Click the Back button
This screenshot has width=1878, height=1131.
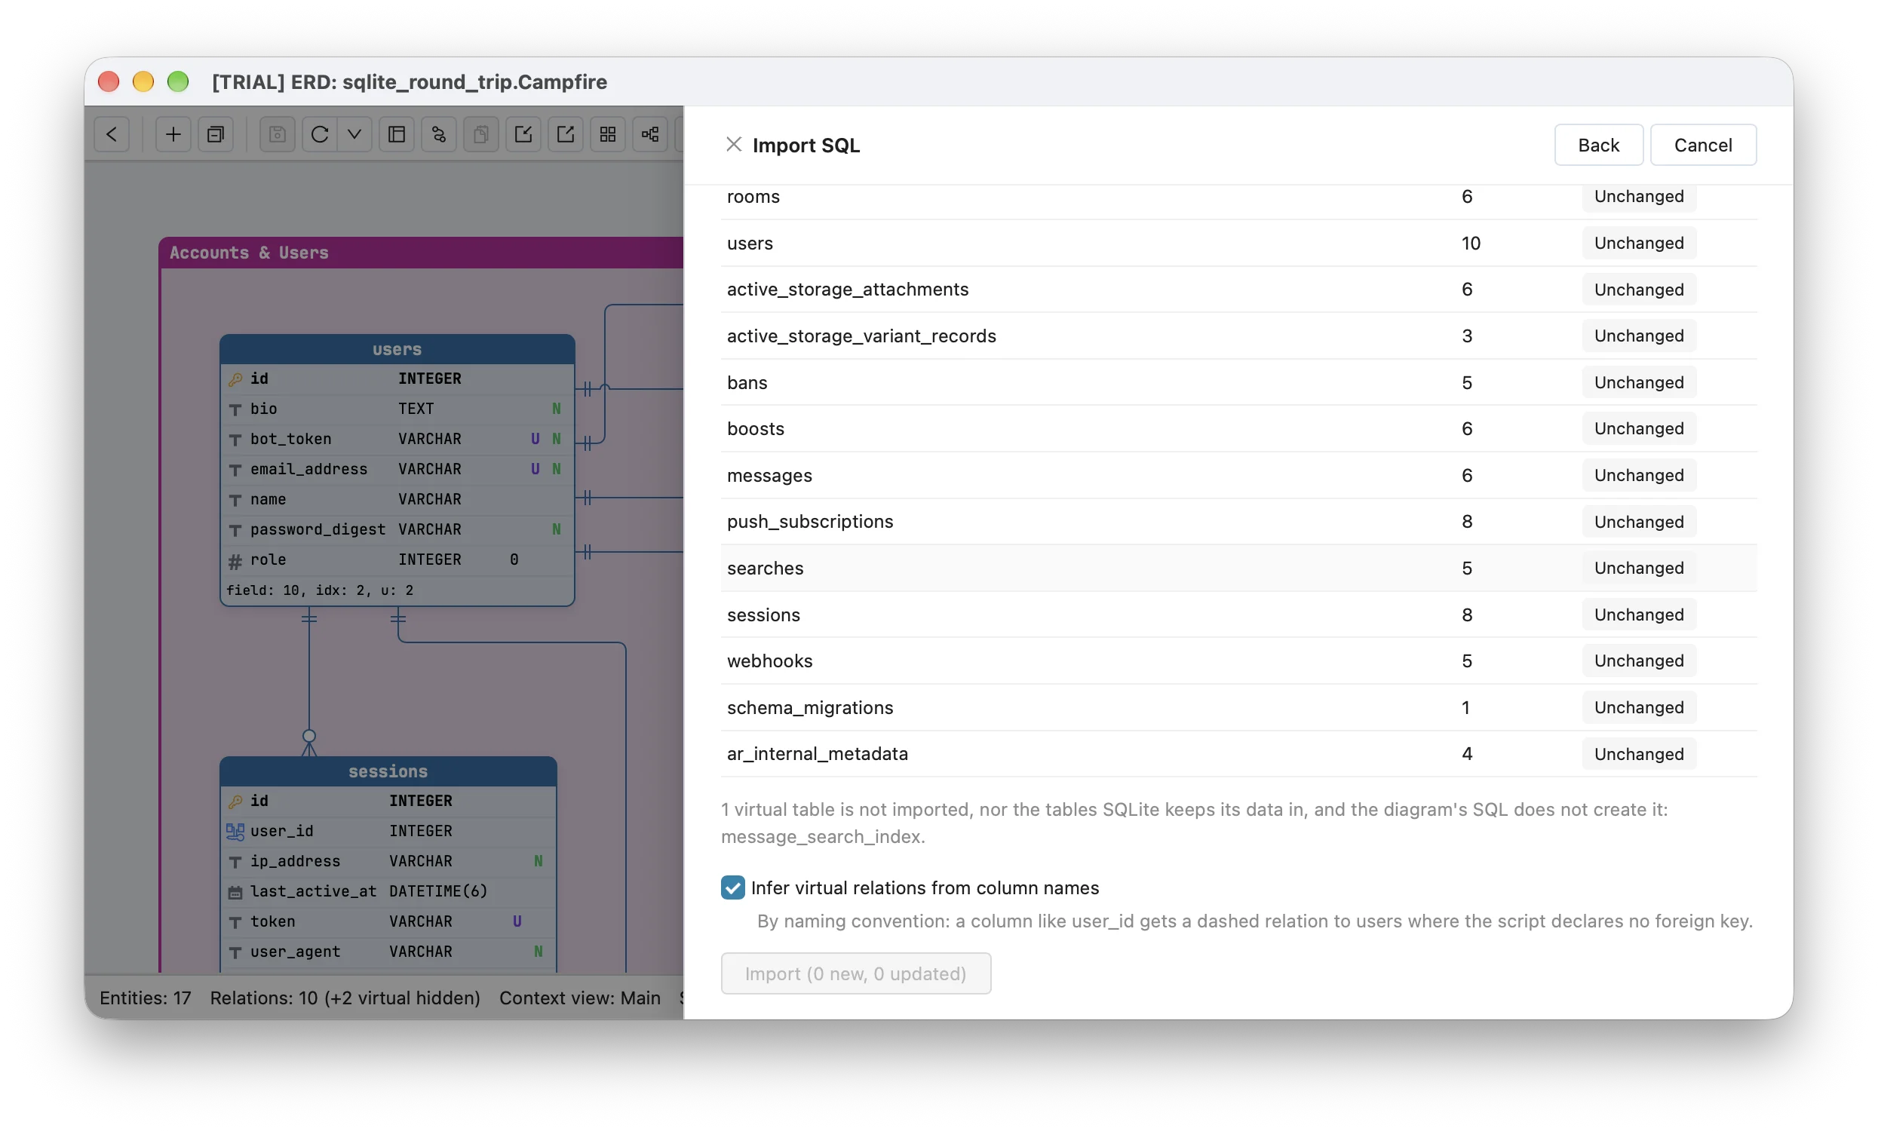[x=1598, y=145]
